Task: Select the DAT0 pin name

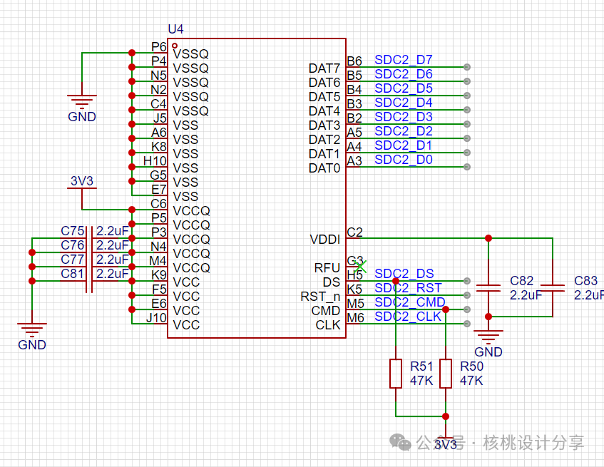Action: click(x=324, y=168)
